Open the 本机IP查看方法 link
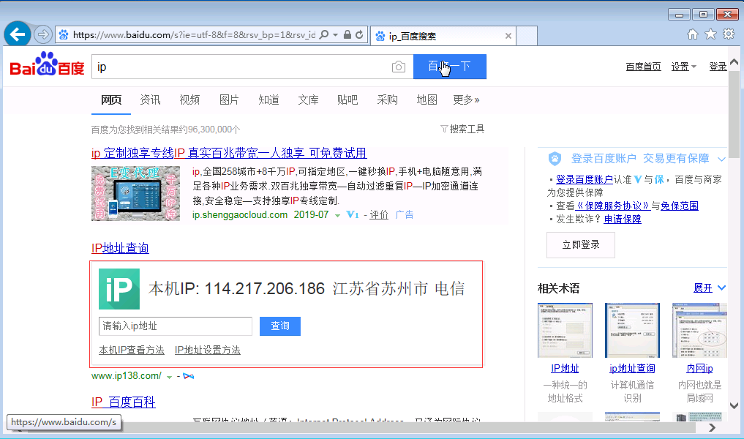This screenshot has height=439, width=744. [132, 350]
